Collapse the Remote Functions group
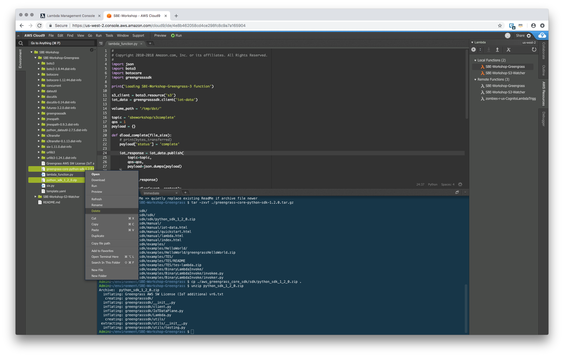 tap(475, 79)
